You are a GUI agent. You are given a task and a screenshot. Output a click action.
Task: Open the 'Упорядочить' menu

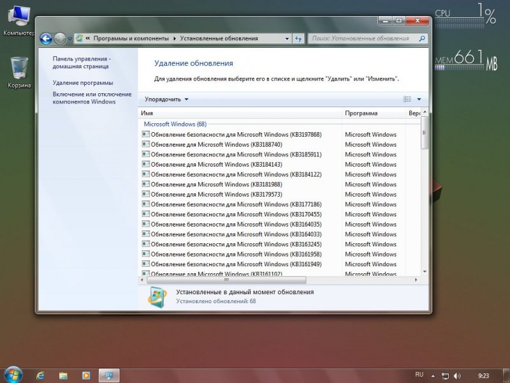coord(166,100)
